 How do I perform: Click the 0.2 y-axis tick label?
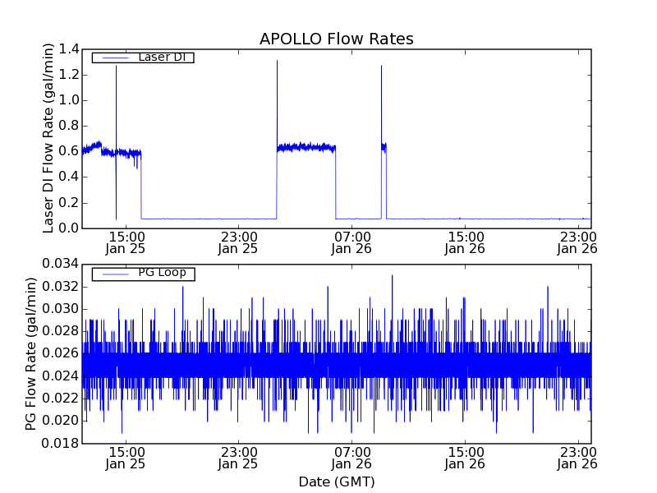coord(68,203)
